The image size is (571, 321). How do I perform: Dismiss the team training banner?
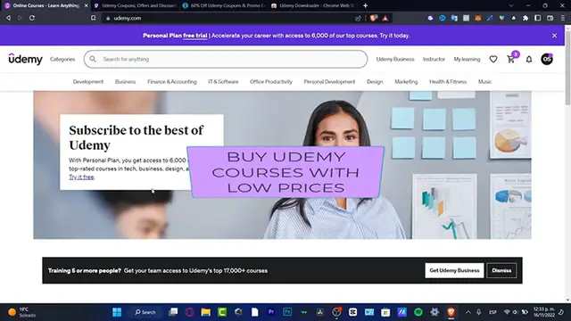coord(501,270)
